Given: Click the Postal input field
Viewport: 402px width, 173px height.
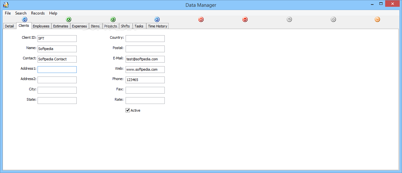Looking at the screenshot, I should pyautogui.click(x=145, y=49).
